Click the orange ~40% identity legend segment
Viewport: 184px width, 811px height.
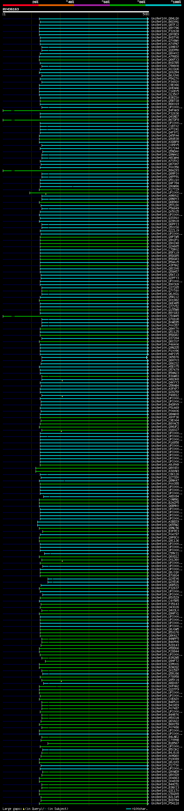[56, 5]
